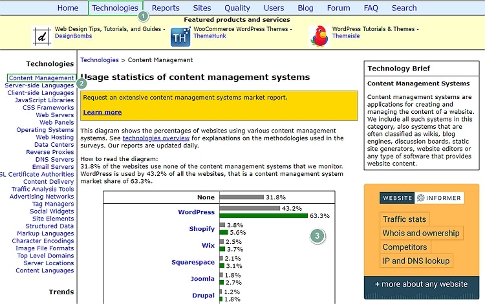485x304 pixels.
Task: Click the Themeisle parrot logo
Action: point(319,36)
